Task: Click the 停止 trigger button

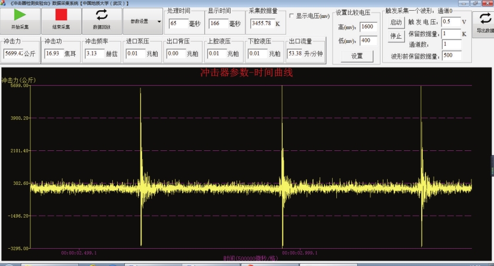Action: 396,36
